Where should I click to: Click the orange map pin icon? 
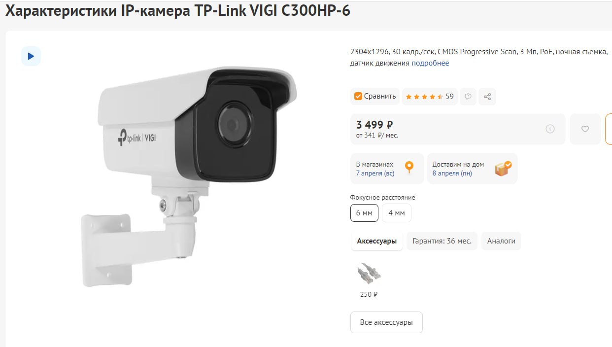[409, 168]
